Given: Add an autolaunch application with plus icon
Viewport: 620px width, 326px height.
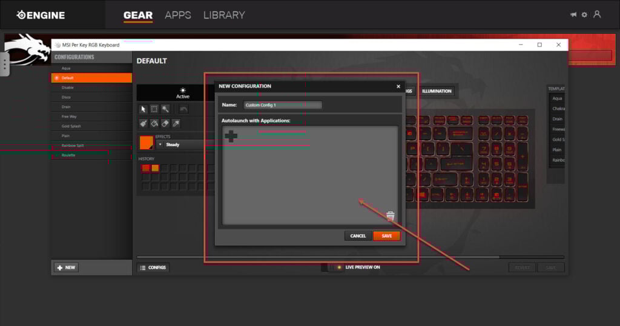Looking at the screenshot, I should click(x=231, y=136).
